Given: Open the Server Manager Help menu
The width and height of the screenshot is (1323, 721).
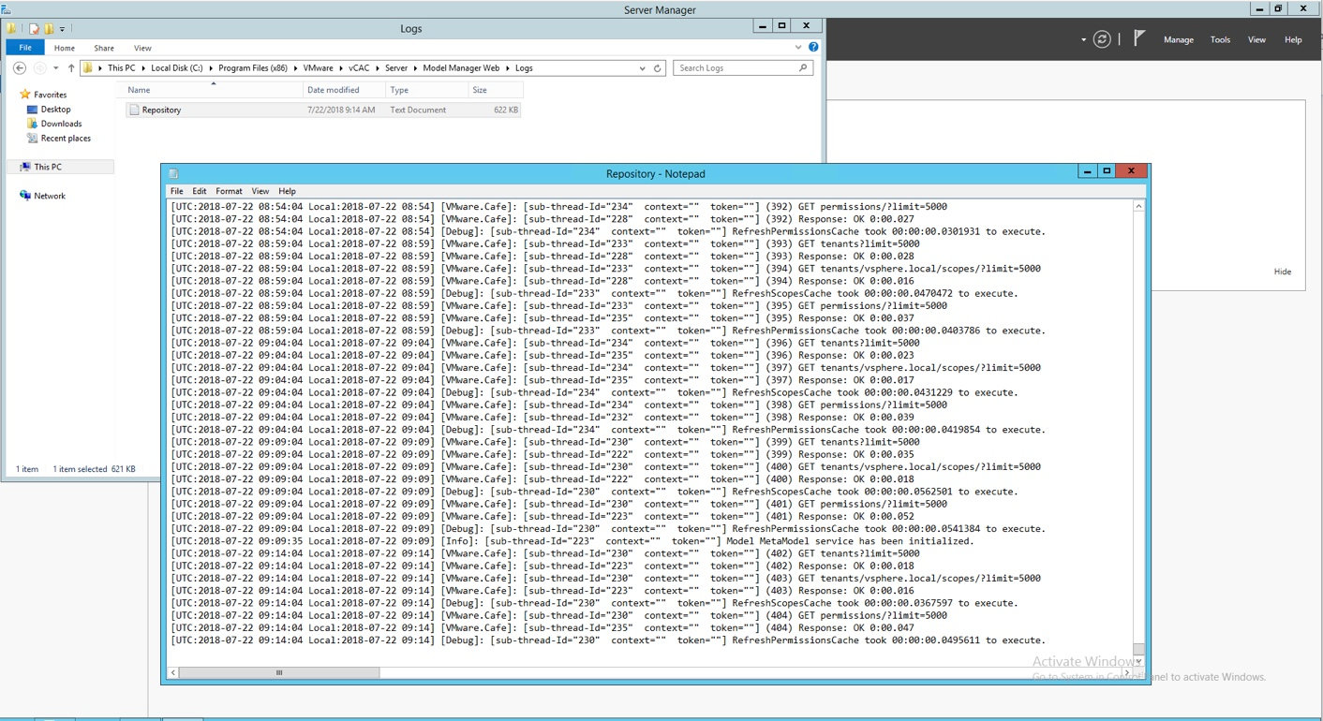Looking at the screenshot, I should point(1293,40).
